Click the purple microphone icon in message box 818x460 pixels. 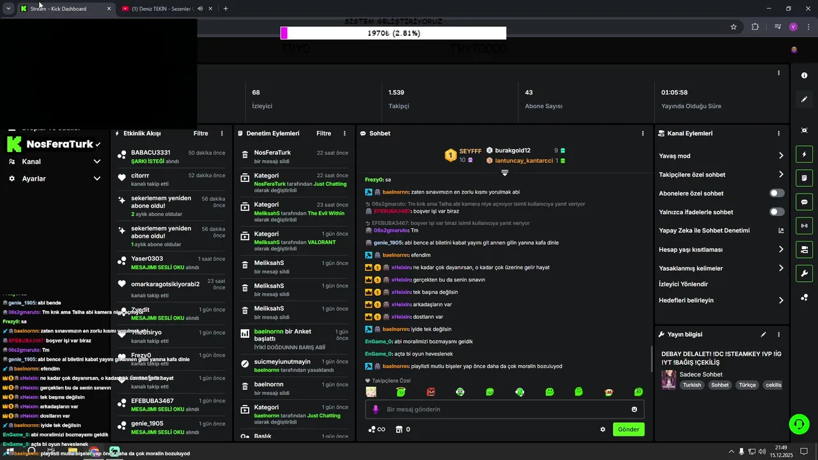375,409
